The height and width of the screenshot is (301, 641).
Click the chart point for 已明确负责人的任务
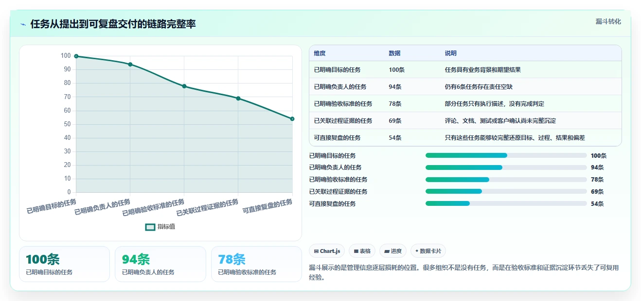pyautogui.click(x=130, y=65)
